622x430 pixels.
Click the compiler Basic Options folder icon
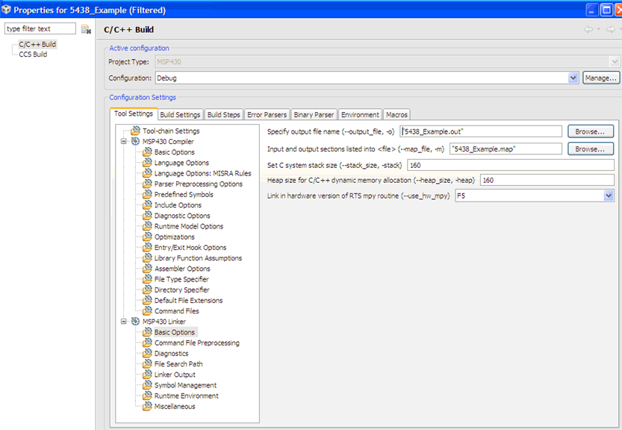tap(148, 152)
